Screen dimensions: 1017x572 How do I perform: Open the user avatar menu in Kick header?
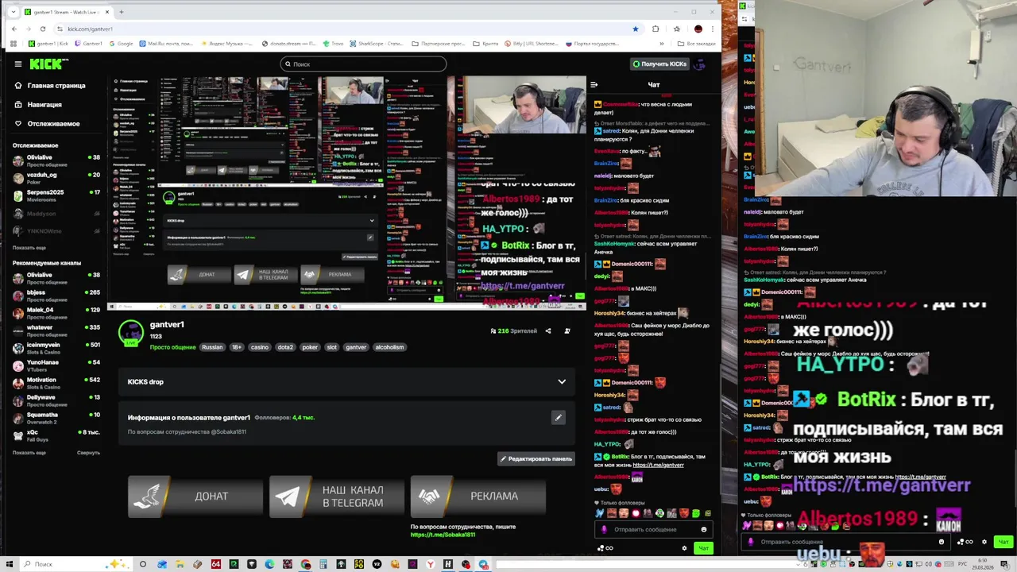point(699,64)
